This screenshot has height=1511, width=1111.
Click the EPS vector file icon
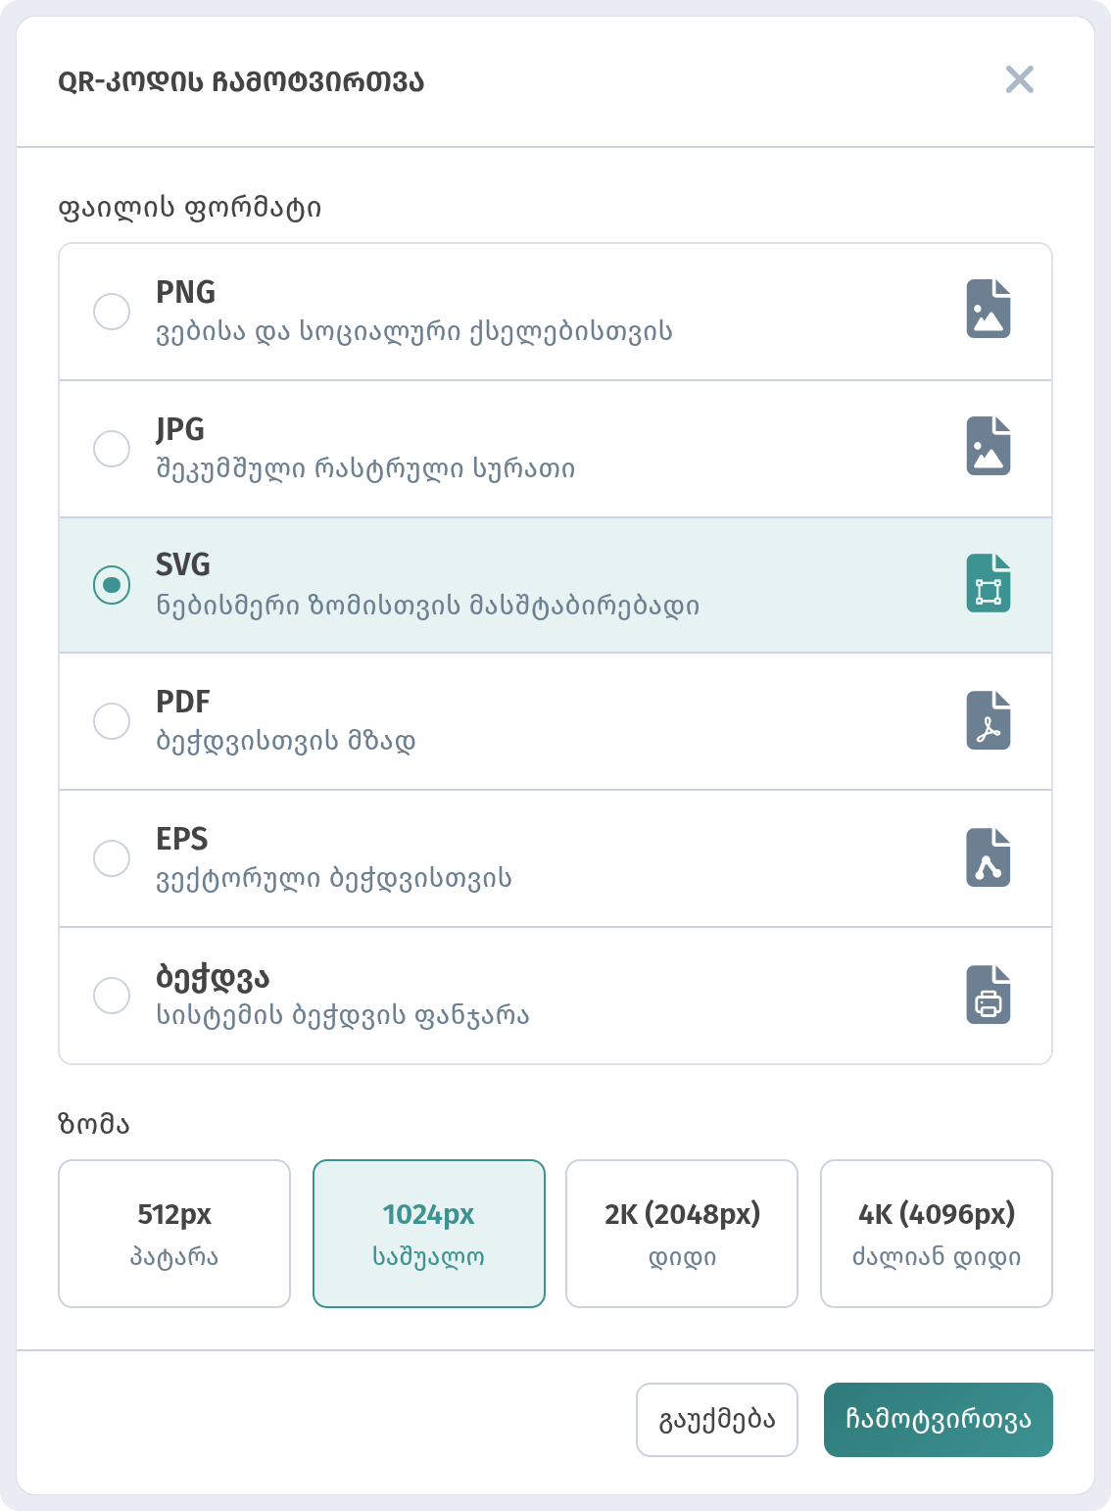[989, 857]
